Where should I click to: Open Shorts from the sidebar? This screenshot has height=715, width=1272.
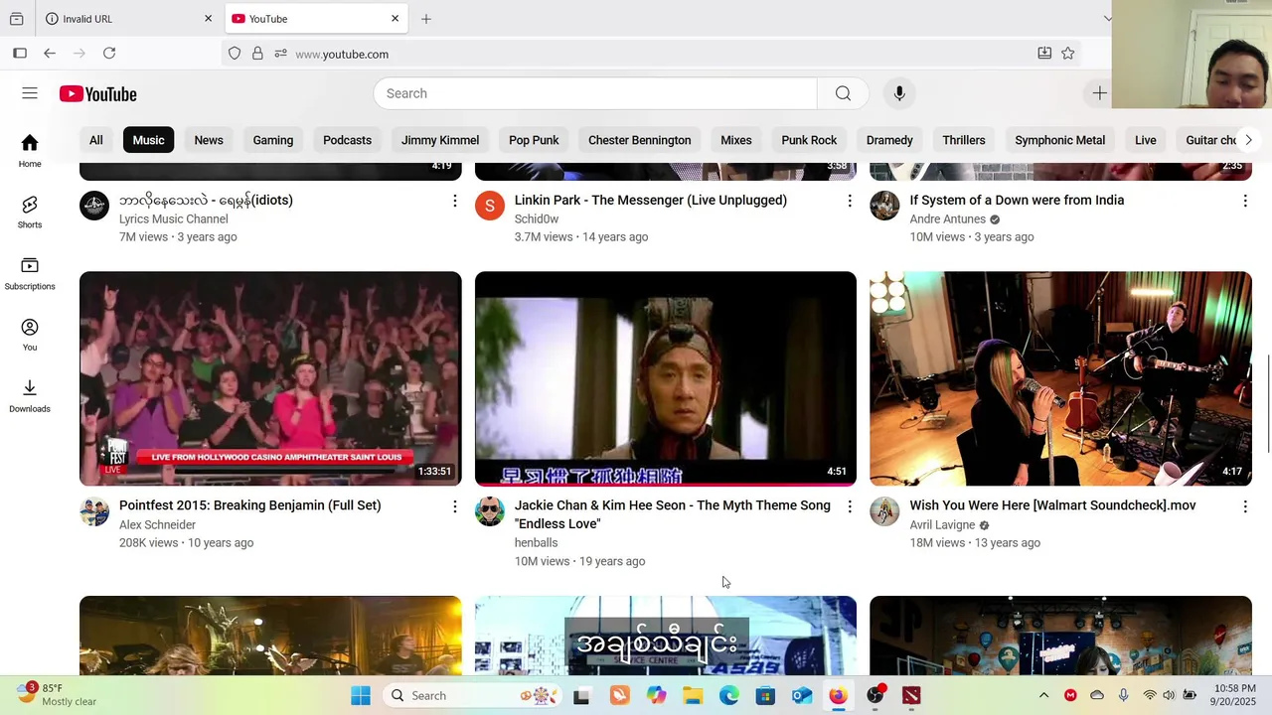(x=30, y=213)
